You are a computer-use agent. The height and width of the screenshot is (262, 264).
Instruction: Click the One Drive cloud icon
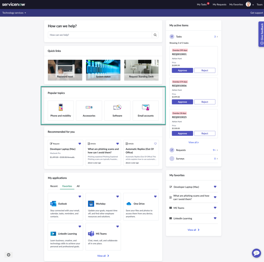(x=129, y=204)
